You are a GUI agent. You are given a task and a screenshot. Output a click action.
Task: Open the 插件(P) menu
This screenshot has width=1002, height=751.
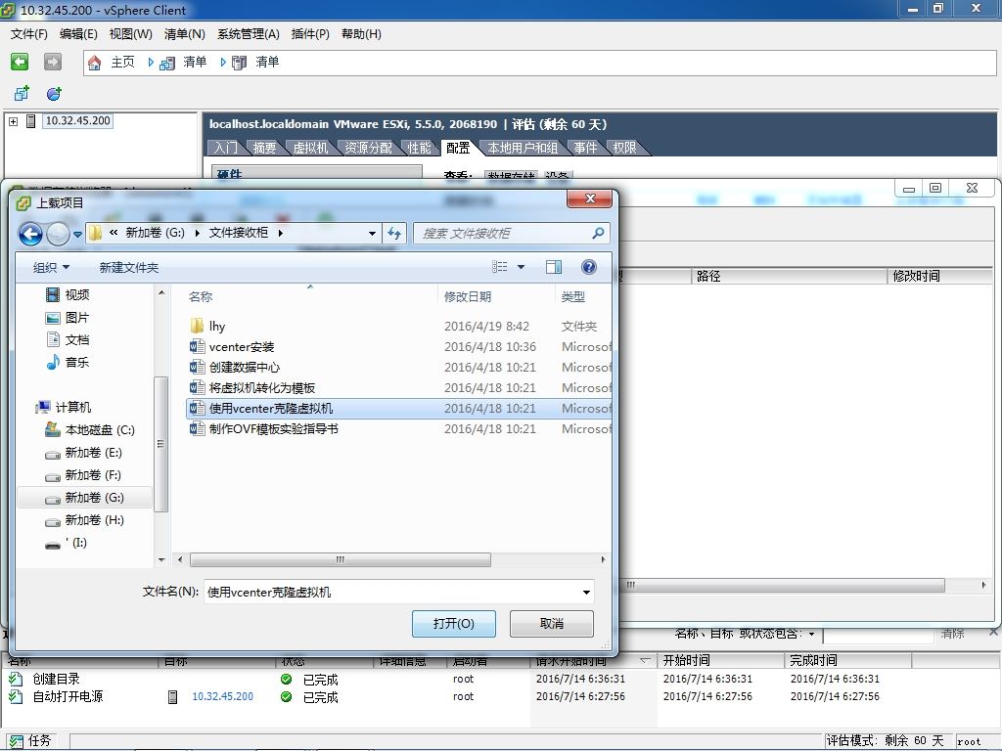pos(310,34)
